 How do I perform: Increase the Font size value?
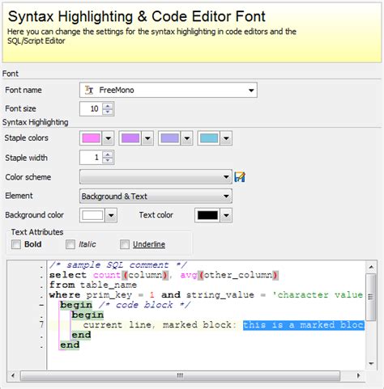pyautogui.click(x=108, y=106)
